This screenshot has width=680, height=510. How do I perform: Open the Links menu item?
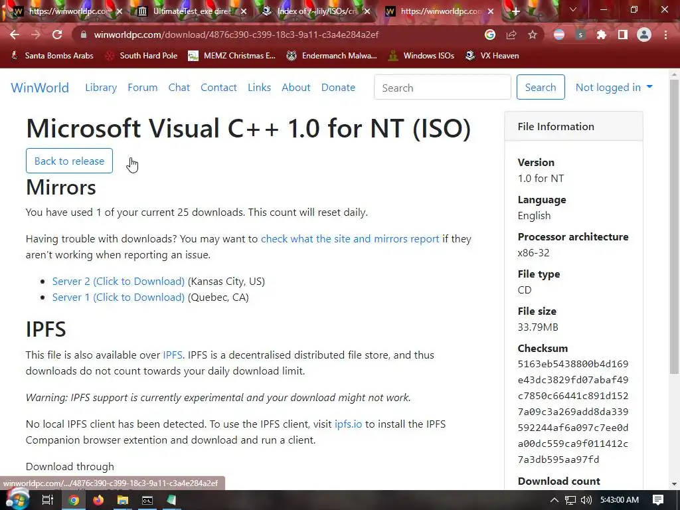260,88
